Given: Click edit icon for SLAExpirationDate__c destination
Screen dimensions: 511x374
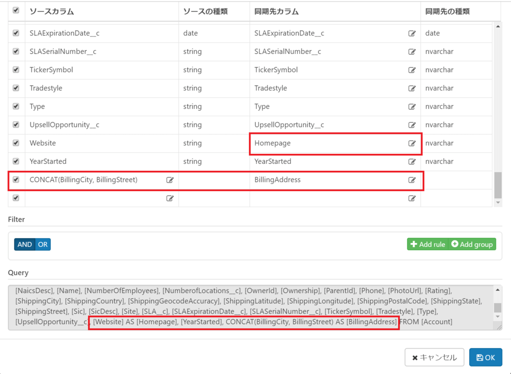Looking at the screenshot, I should 412,33.
